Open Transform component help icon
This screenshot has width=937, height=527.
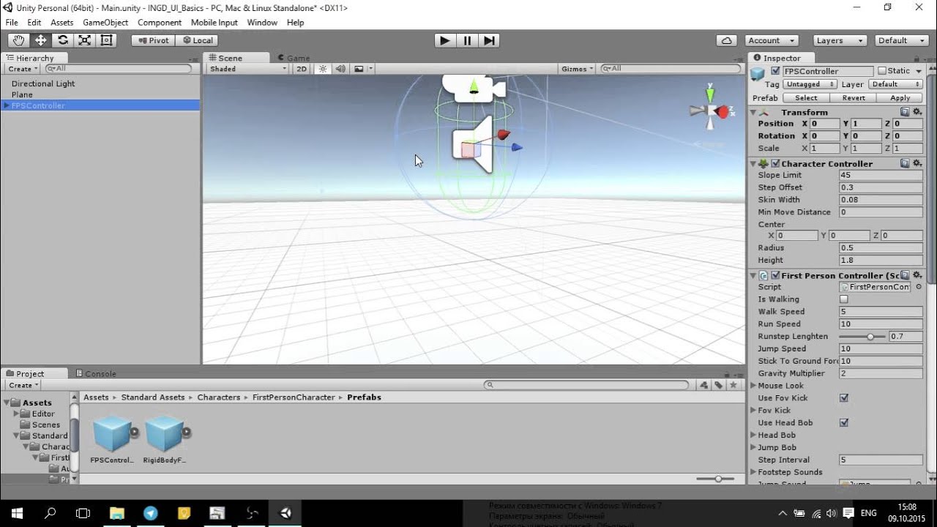905,112
